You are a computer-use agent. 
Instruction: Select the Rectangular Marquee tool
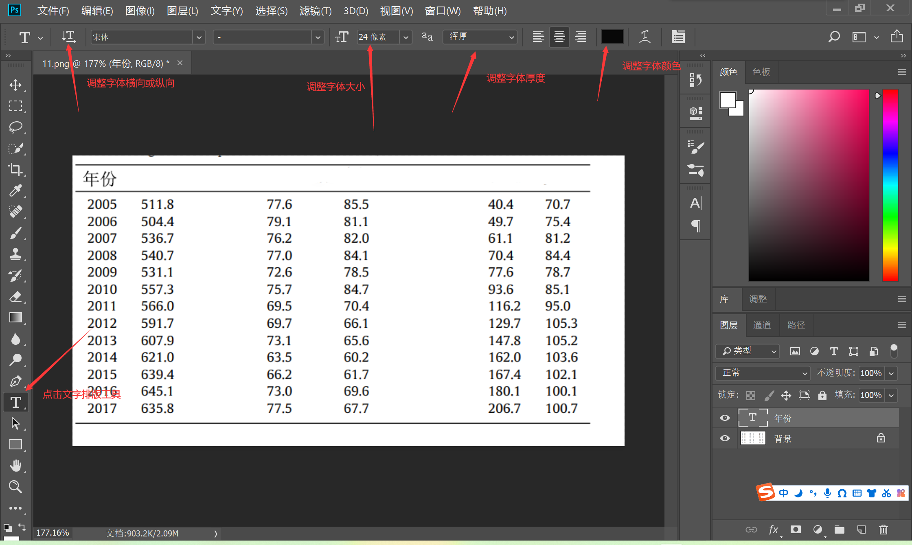coord(15,106)
